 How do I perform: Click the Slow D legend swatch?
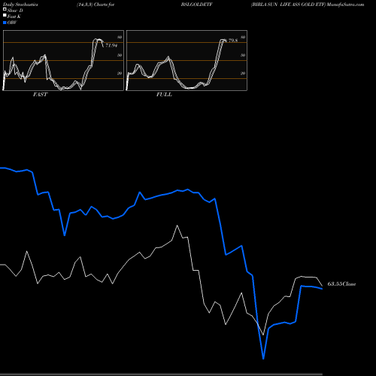(5, 9)
